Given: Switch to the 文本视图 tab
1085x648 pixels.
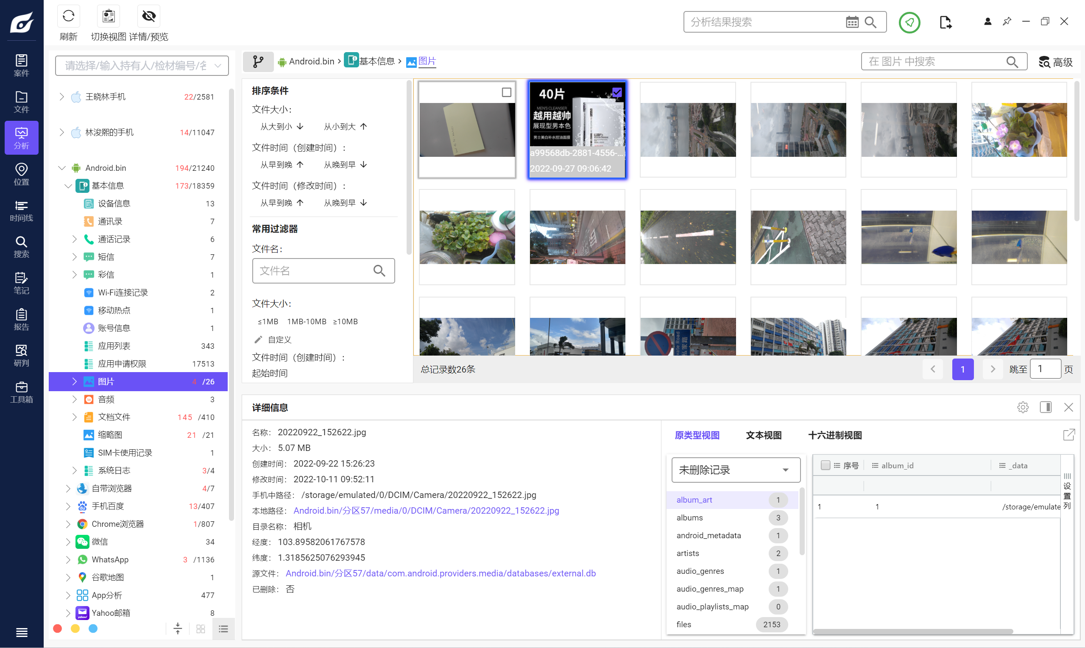Looking at the screenshot, I should coord(764,435).
